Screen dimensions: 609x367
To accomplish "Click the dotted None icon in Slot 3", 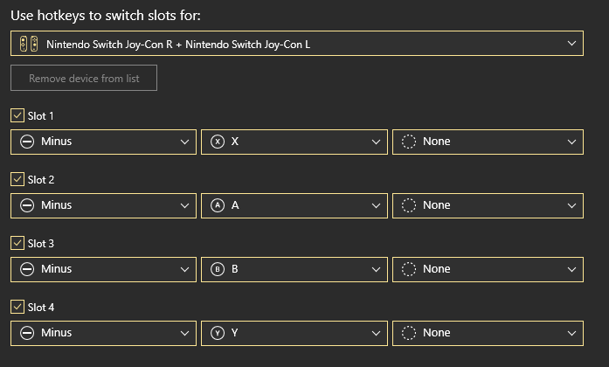I will point(409,269).
